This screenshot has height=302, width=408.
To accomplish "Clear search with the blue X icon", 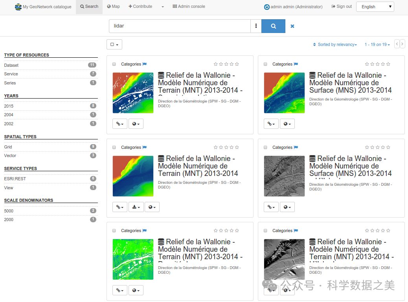I will tap(292, 26).
